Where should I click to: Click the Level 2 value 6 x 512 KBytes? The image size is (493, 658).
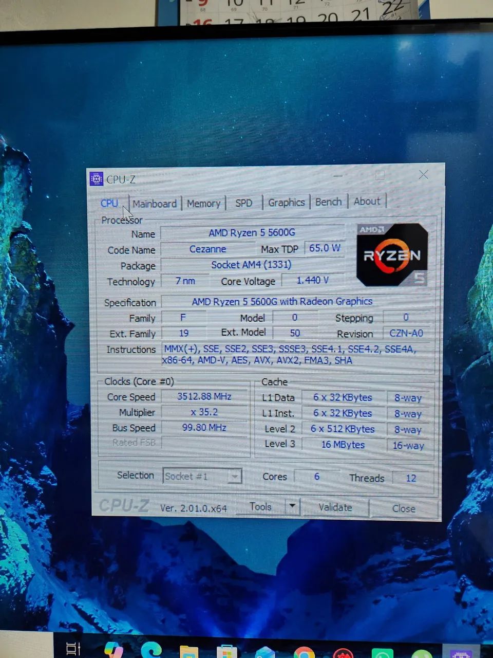pyautogui.click(x=343, y=429)
